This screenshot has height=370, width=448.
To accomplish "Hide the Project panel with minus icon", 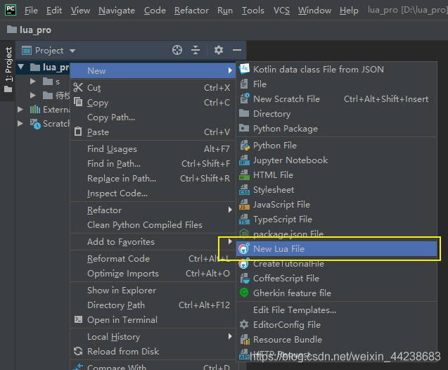I will coord(237,50).
